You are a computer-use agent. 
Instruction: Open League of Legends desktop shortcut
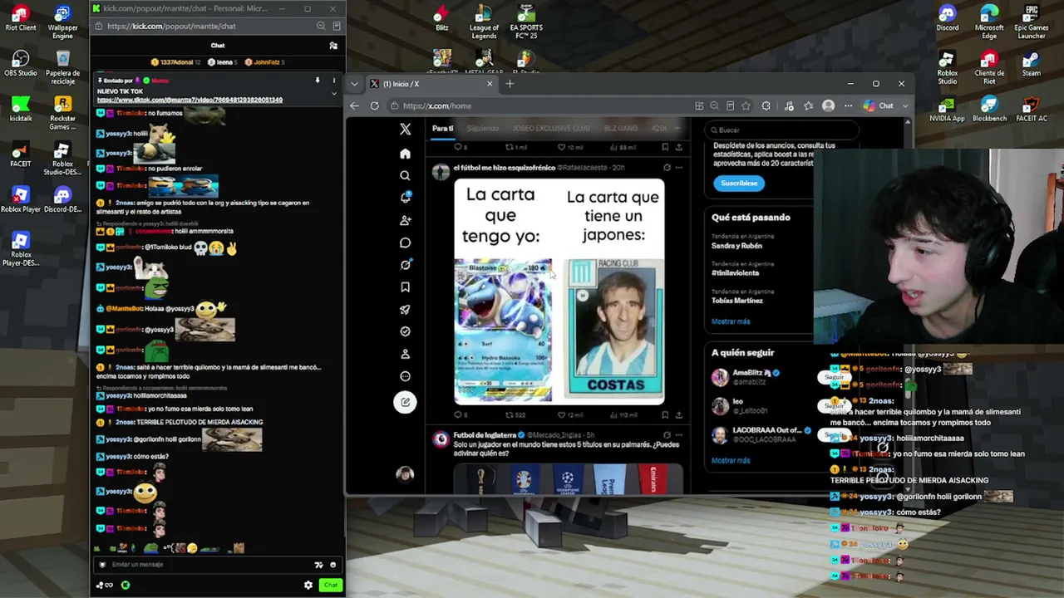click(x=484, y=22)
